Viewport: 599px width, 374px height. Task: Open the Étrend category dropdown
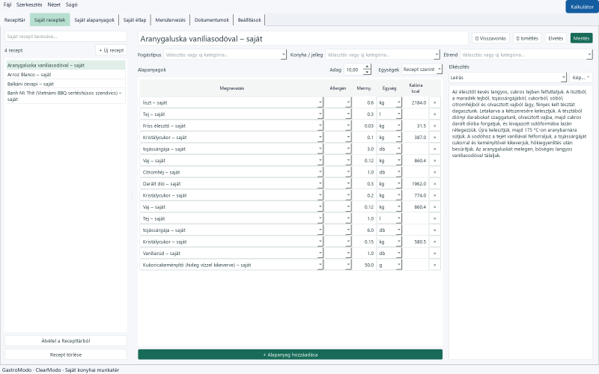[589, 55]
